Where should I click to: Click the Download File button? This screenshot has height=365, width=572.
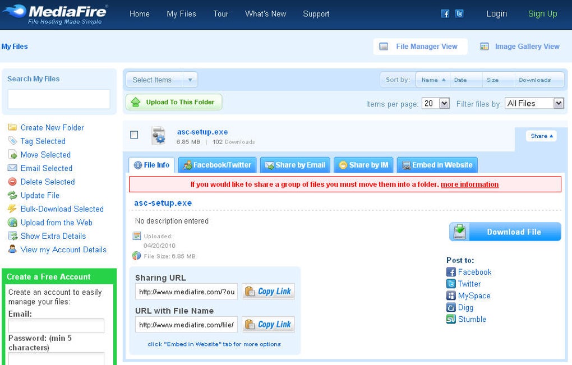point(505,232)
